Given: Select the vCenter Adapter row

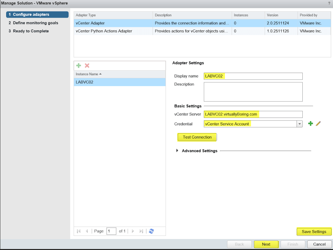Looking at the screenshot, I should pos(202,23).
